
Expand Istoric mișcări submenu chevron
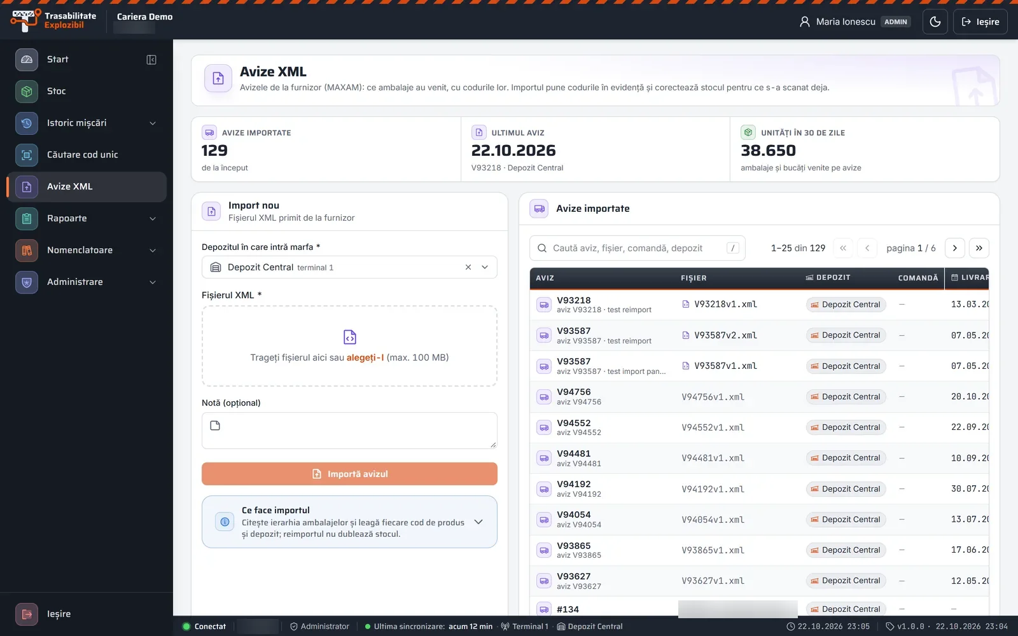[153, 123]
